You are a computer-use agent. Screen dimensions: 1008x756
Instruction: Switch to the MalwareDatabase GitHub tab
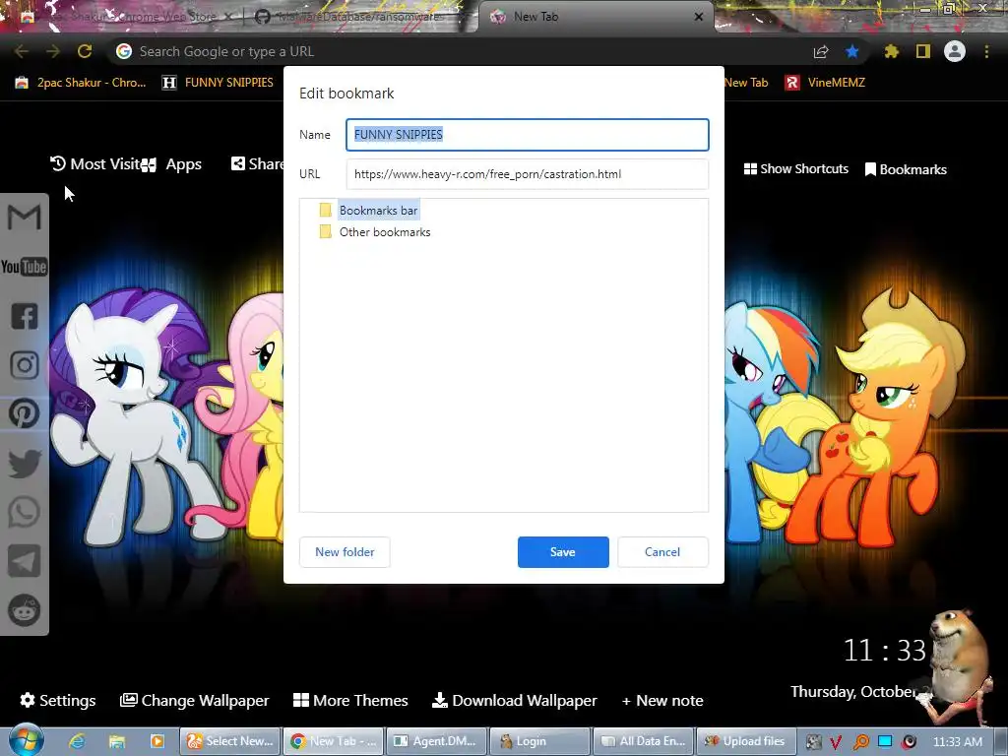point(360,17)
